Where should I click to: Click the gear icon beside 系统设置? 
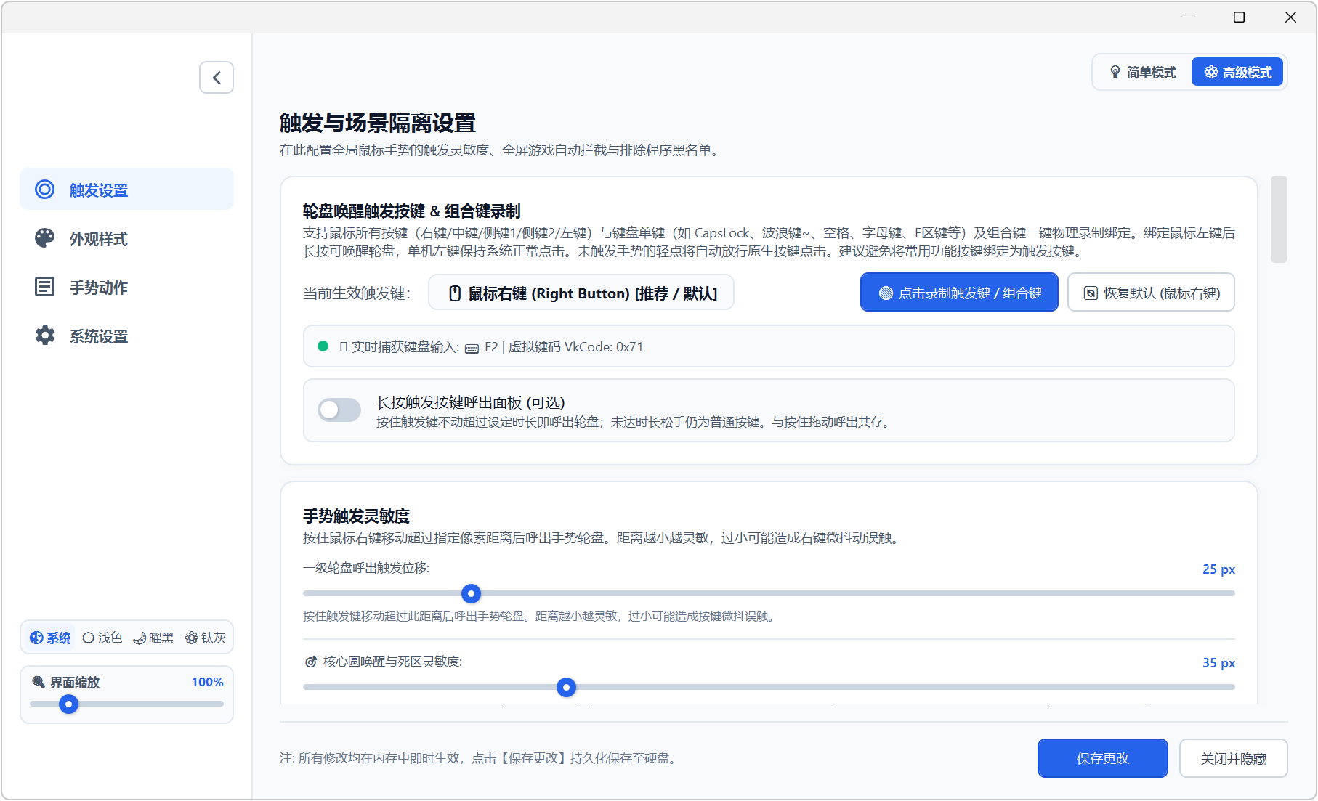(45, 336)
